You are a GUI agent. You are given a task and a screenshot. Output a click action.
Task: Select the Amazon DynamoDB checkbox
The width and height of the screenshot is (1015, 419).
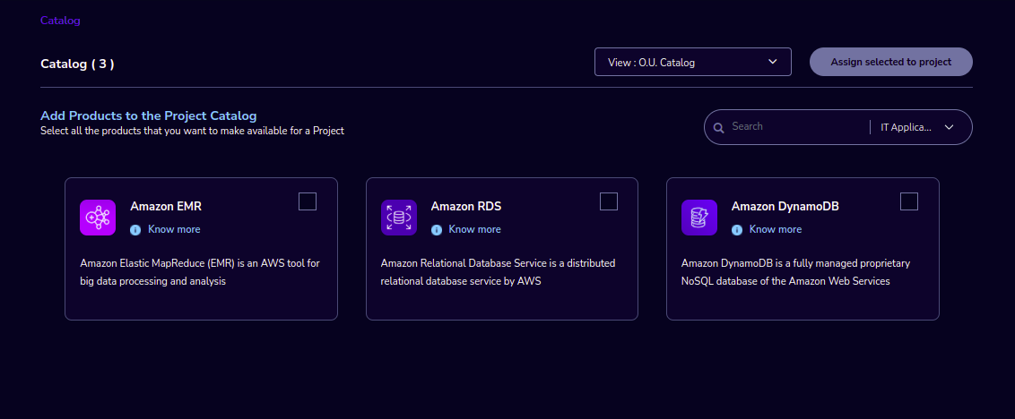tap(909, 201)
